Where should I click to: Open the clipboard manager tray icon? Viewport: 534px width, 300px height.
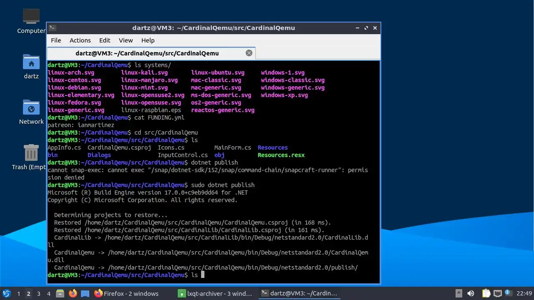click(x=486, y=293)
